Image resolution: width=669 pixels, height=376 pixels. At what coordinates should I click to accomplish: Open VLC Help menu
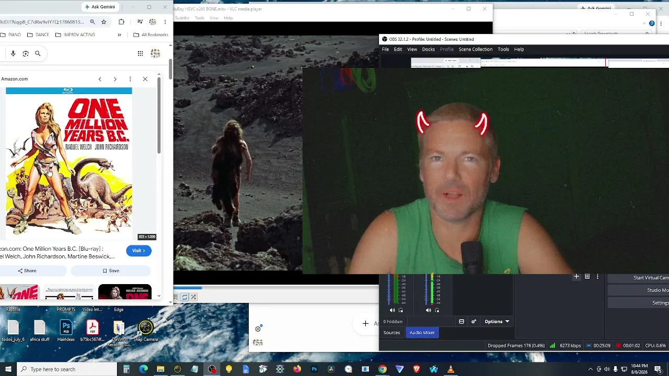(x=228, y=18)
